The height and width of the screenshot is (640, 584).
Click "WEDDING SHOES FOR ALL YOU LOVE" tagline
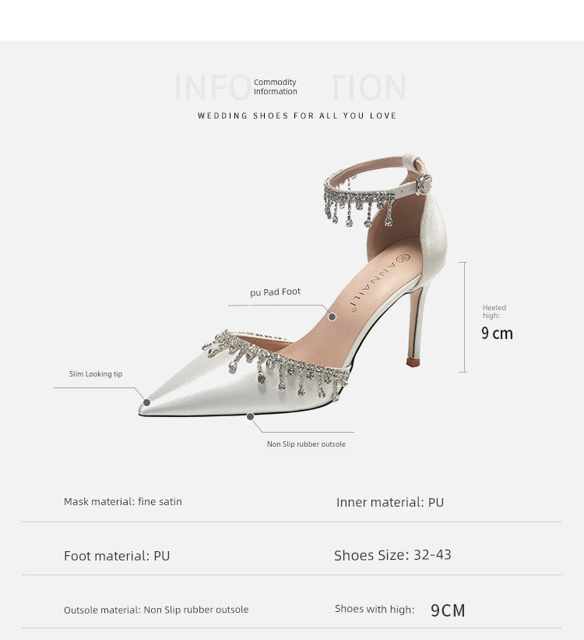click(x=297, y=115)
